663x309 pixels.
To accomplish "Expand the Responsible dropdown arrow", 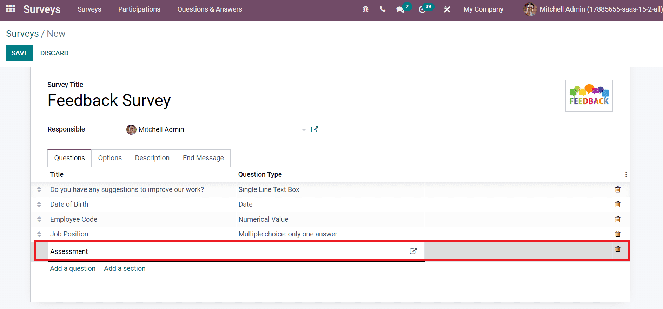I will (x=304, y=130).
